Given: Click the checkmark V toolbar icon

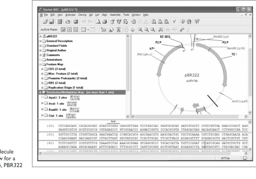Looking at the screenshot, I should [174, 22].
